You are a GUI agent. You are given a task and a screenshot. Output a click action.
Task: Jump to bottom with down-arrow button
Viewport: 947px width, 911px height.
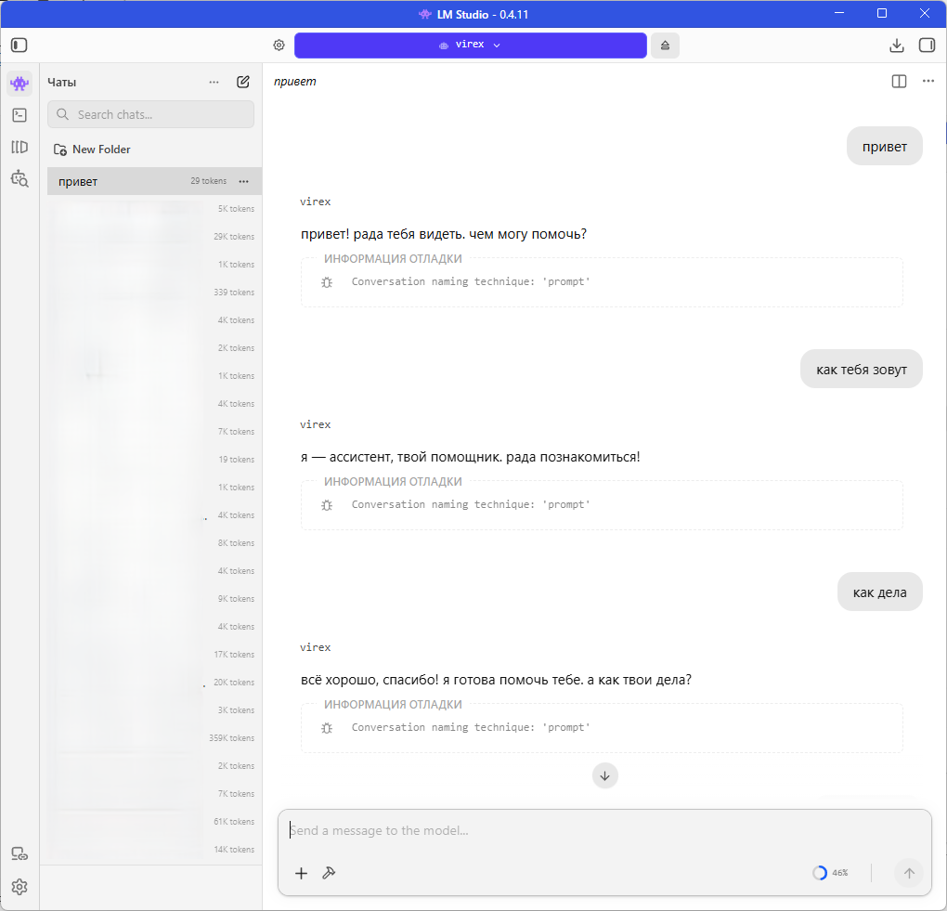(x=604, y=775)
